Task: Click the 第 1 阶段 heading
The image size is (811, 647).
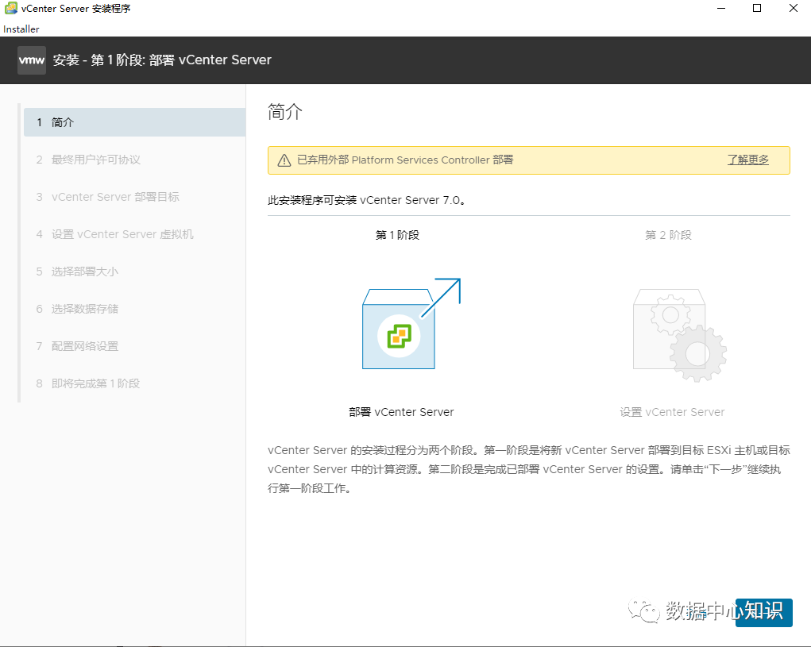Action: pyautogui.click(x=397, y=235)
